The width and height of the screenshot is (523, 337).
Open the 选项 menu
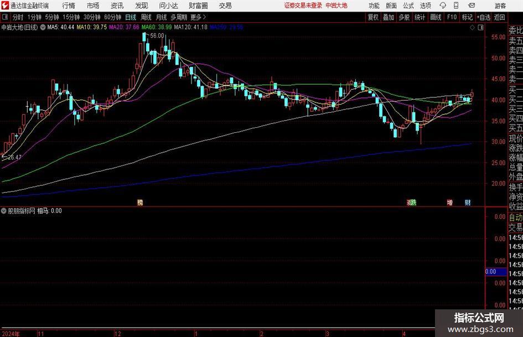coord(426,6)
